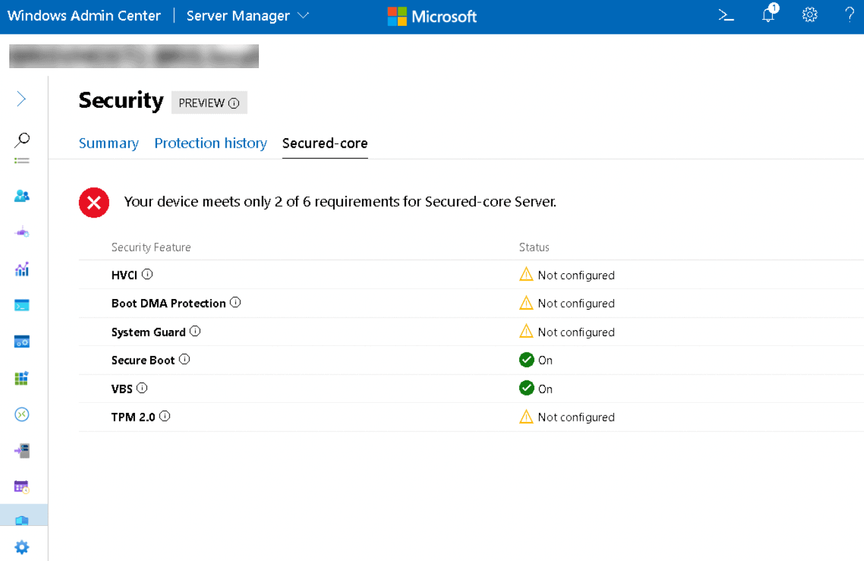Open Settings gear at sidebar bottom
864x561 pixels.
22,547
